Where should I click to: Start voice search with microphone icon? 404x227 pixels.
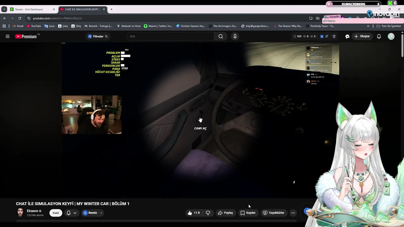[x=235, y=36]
